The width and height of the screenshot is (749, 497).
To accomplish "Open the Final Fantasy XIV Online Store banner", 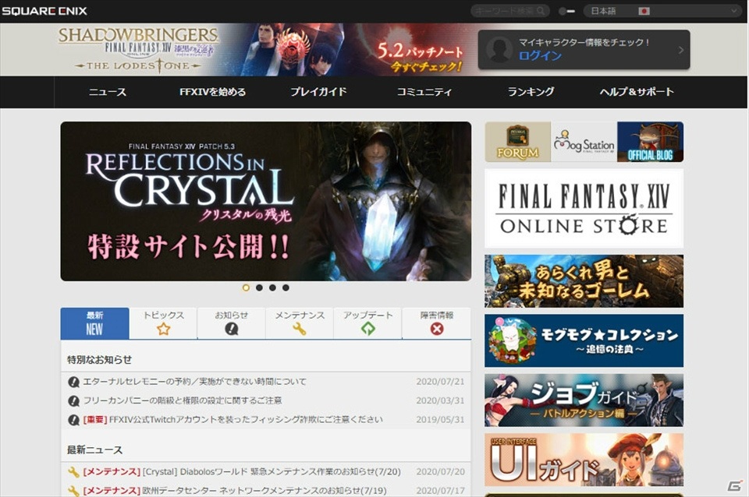I will pyautogui.click(x=584, y=209).
